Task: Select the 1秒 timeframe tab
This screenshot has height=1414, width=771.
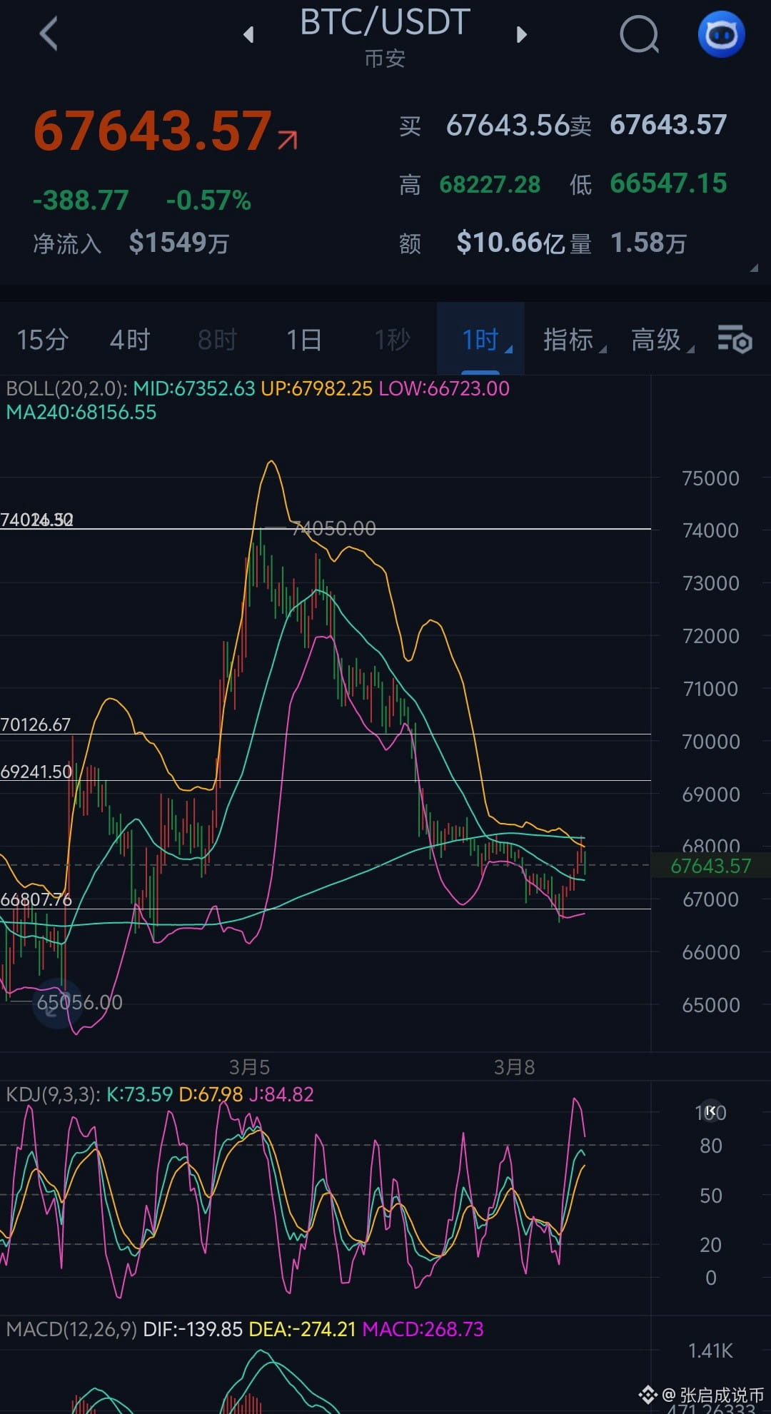Action: (393, 340)
